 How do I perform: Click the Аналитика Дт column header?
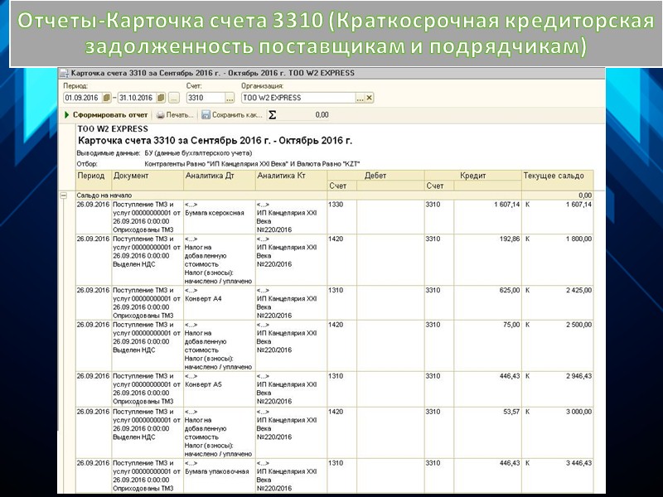pos(220,180)
